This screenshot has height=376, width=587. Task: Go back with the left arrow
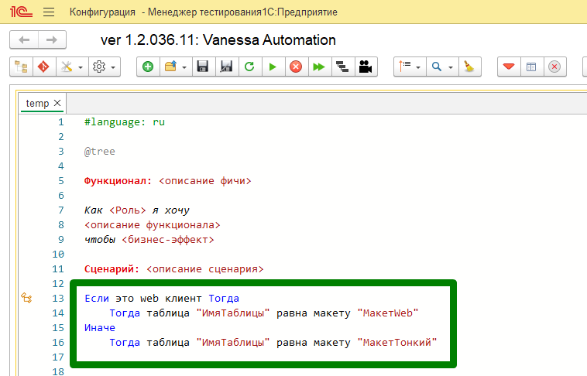(x=24, y=39)
